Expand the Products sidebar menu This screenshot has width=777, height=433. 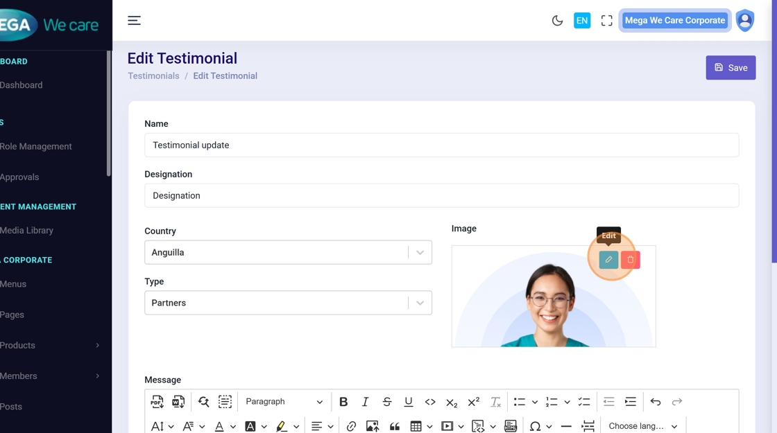49,345
